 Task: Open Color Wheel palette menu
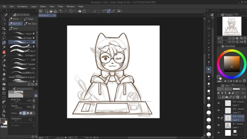219,46
